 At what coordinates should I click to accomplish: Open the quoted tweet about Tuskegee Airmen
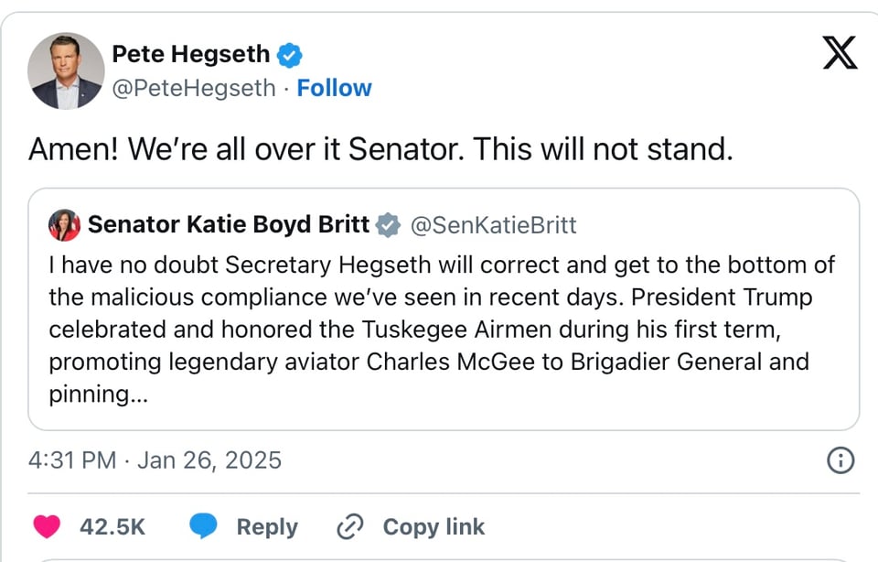443,330
